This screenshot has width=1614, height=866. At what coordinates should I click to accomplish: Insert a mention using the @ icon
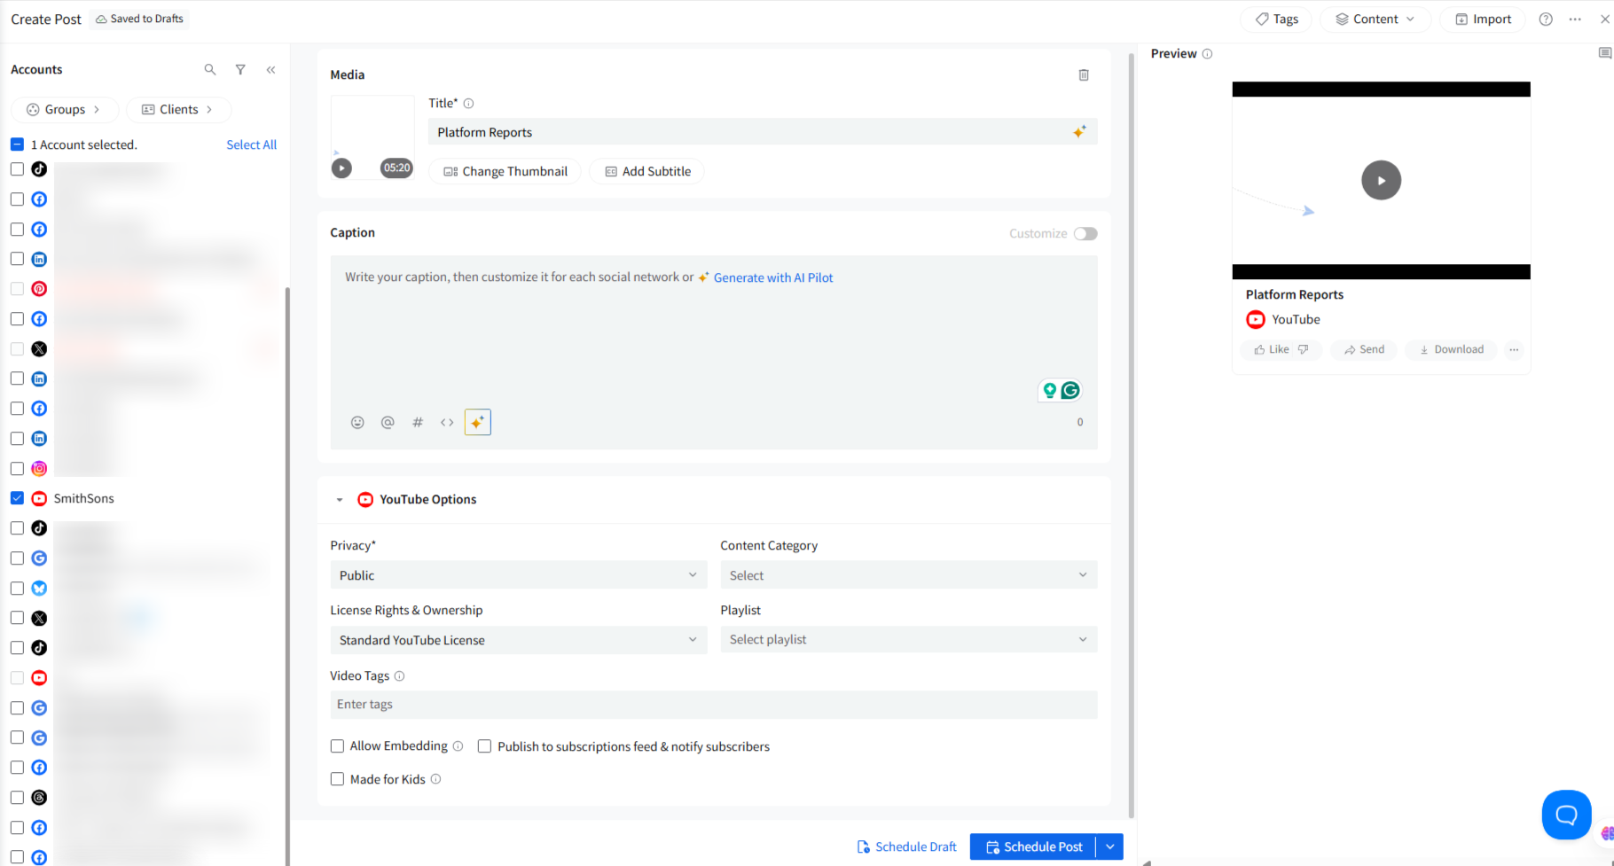pos(388,423)
